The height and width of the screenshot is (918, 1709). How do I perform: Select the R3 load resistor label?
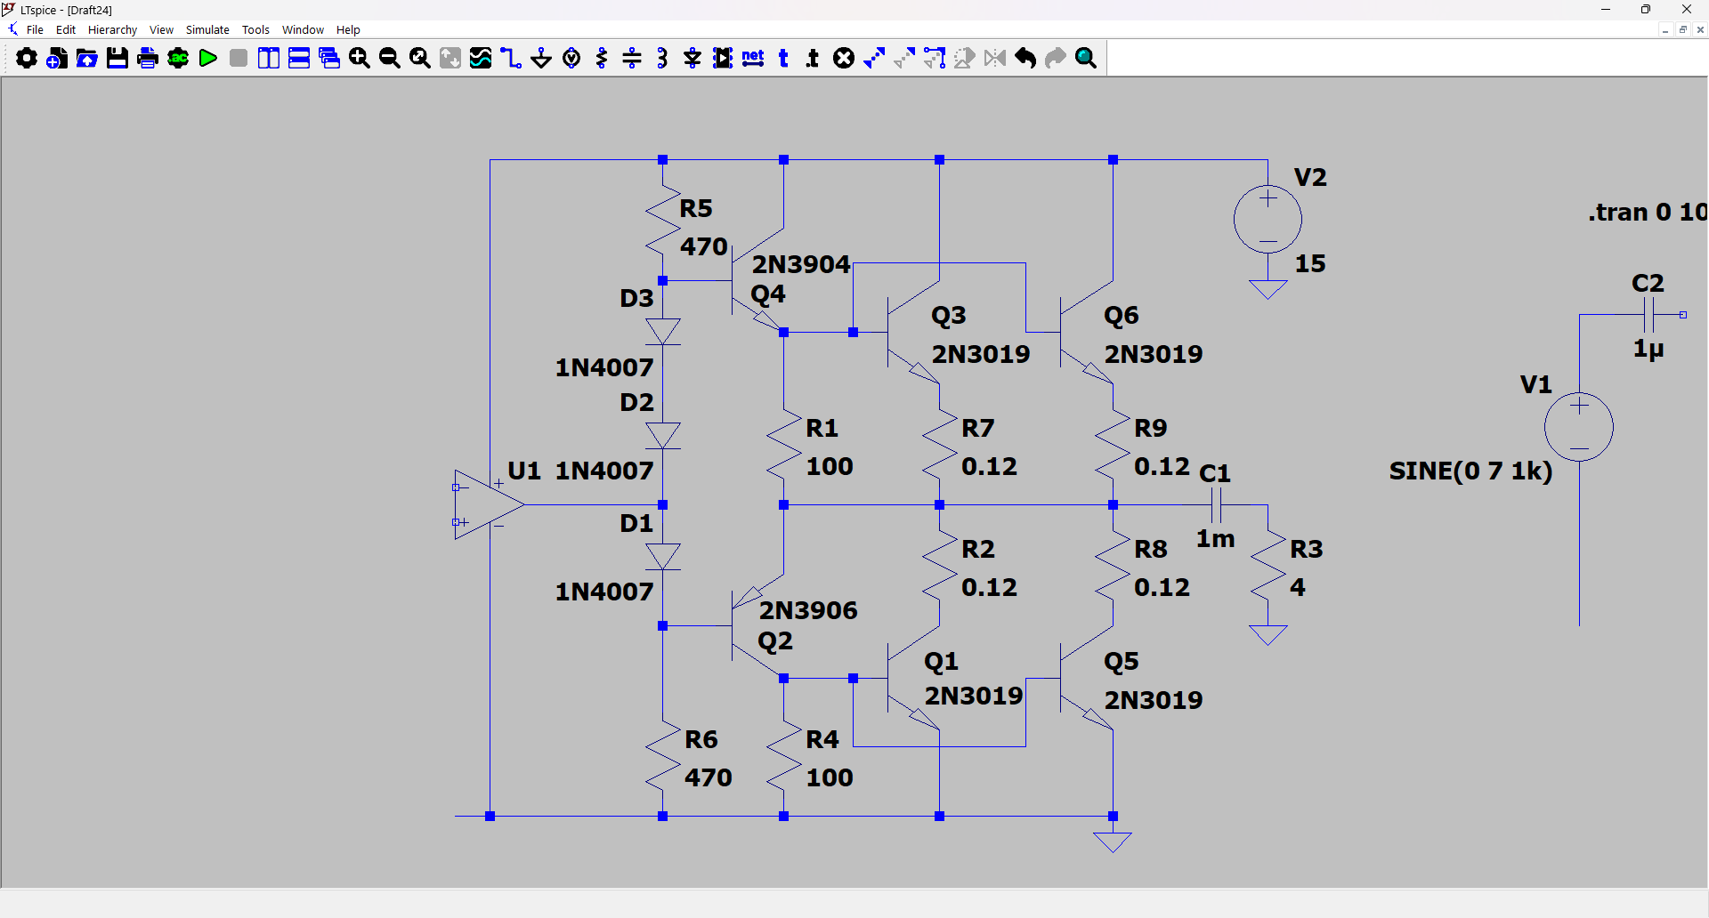[x=1307, y=549]
